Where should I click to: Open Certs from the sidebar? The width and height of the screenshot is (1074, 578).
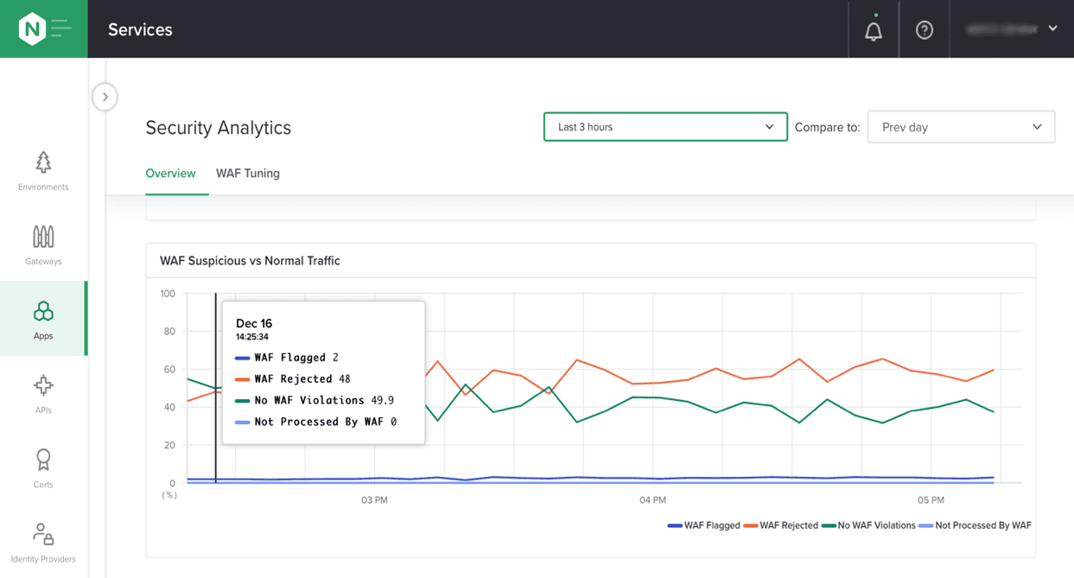coord(43,467)
